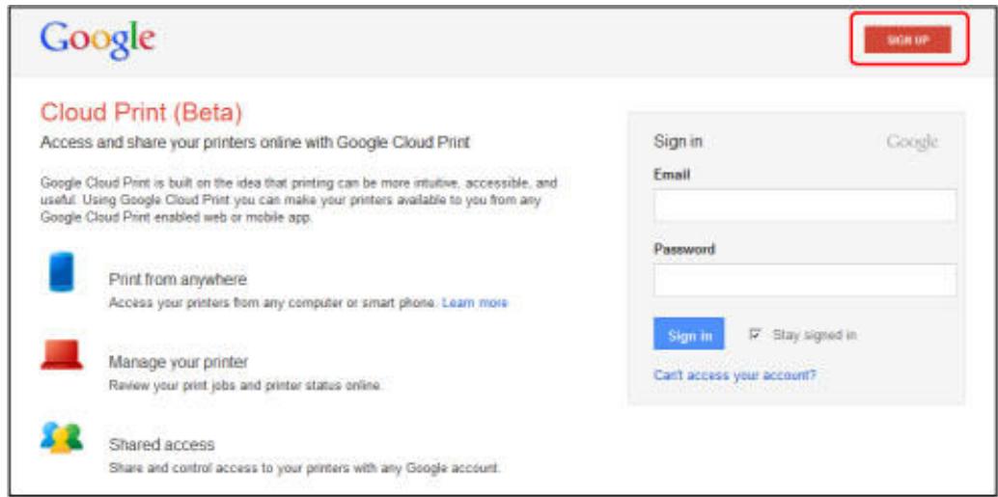Click the blue phone Print from anywhere icon
998x497 pixels.
tap(62, 272)
